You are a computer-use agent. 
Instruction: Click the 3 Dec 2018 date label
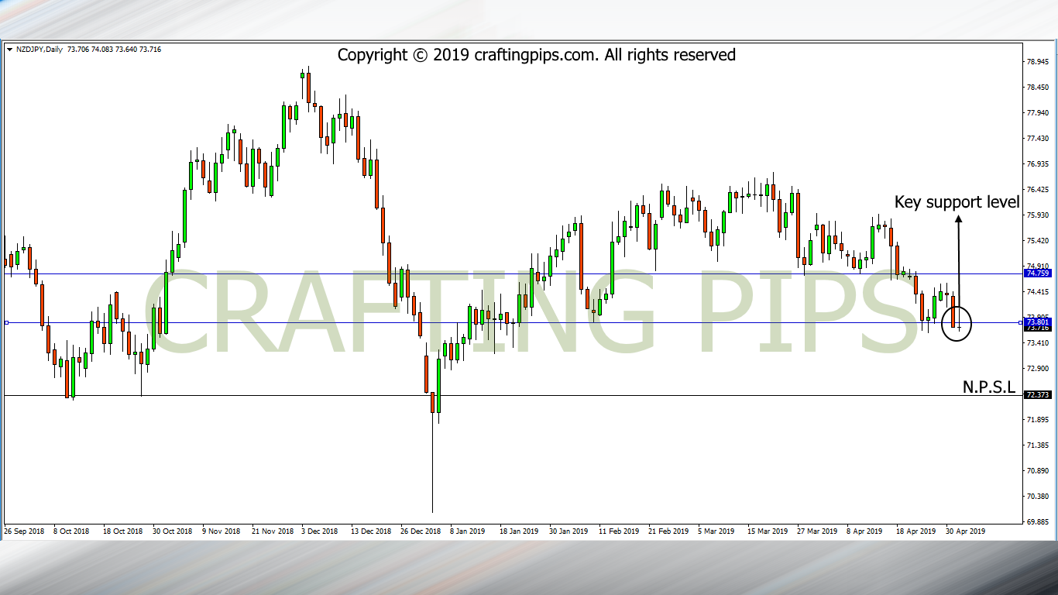[320, 531]
